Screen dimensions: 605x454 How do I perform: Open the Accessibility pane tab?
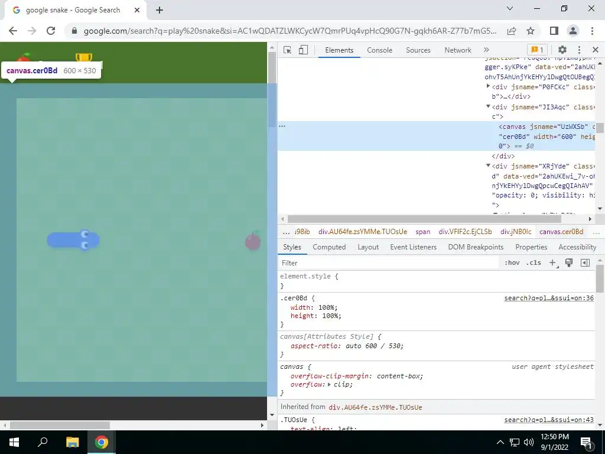577,247
